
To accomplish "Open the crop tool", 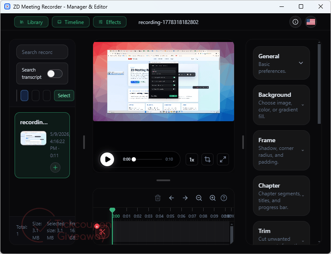I will (207, 159).
